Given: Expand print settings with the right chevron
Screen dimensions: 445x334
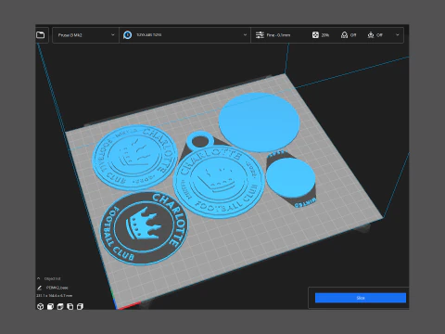Looking at the screenshot, I should (398, 35).
